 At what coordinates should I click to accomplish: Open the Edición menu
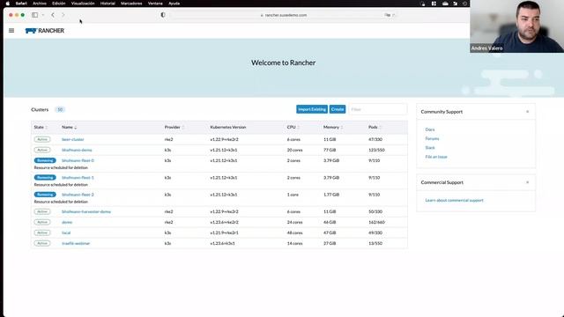[x=59, y=4]
